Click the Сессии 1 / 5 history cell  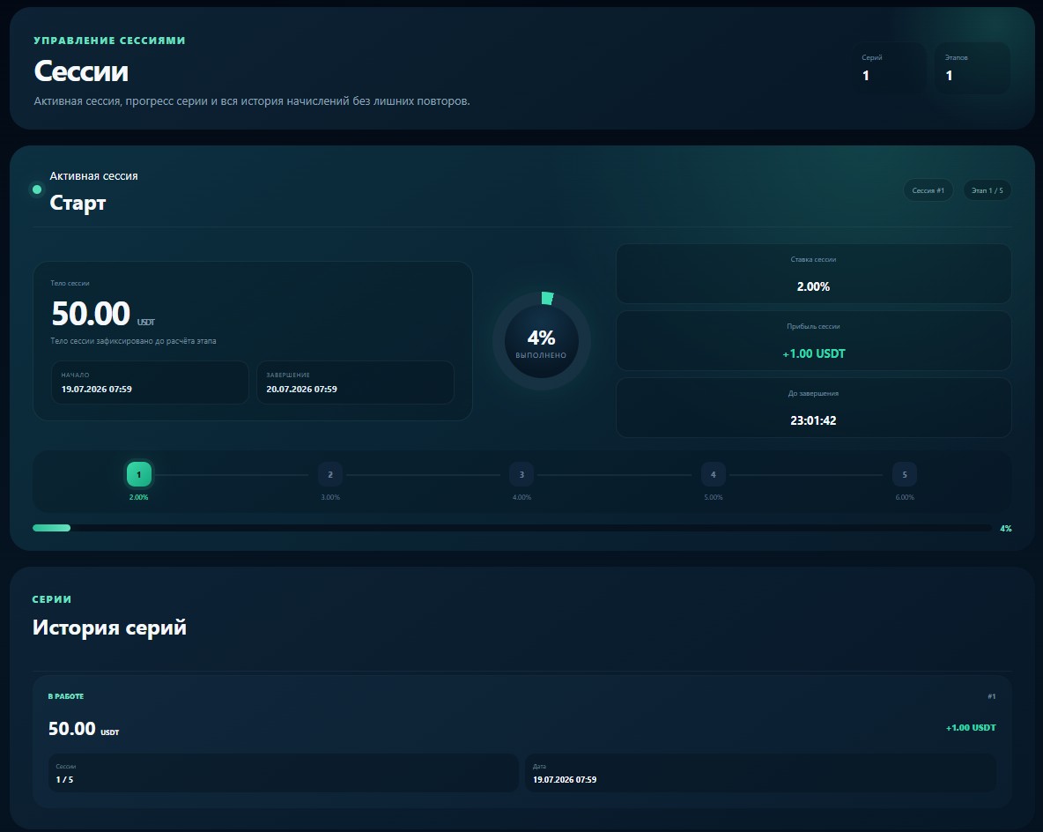(x=284, y=773)
